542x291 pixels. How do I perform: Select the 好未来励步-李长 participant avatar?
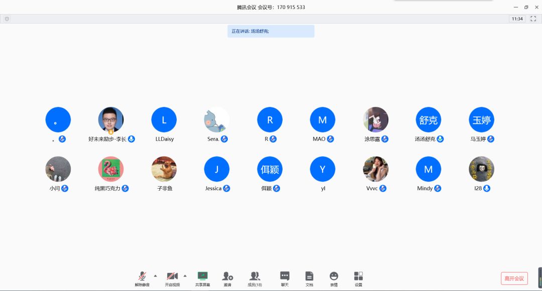[x=111, y=119]
